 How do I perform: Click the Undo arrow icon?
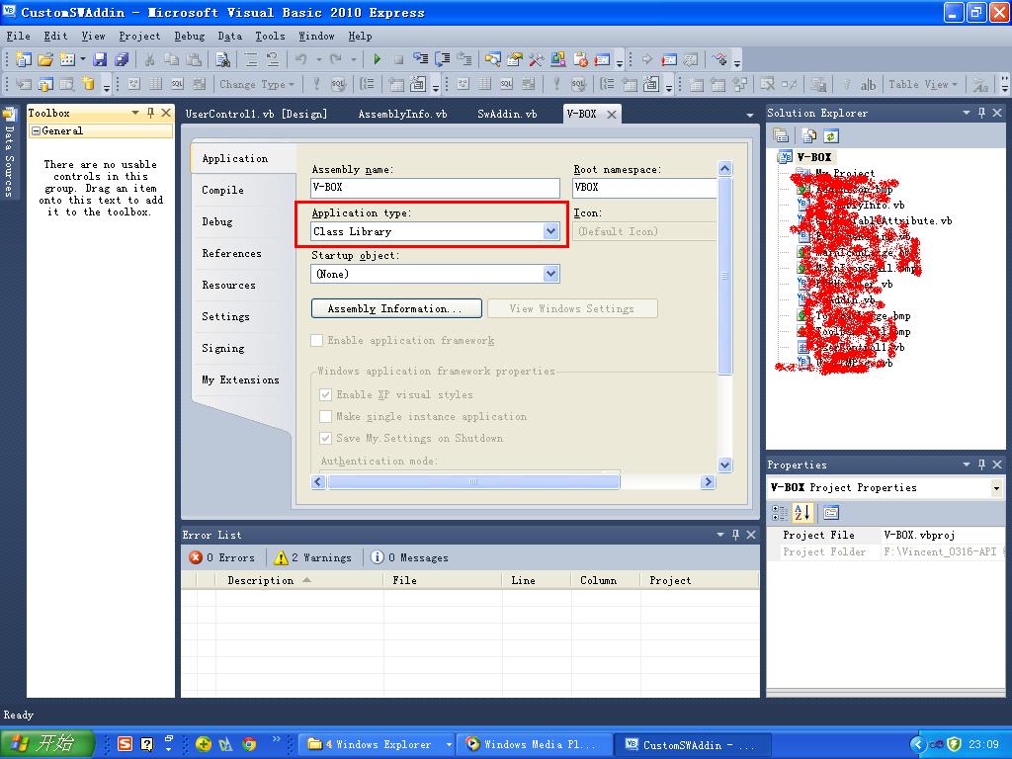(300, 60)
